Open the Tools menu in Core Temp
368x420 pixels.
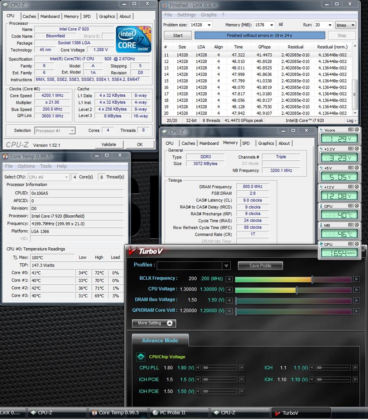(46, 166)
